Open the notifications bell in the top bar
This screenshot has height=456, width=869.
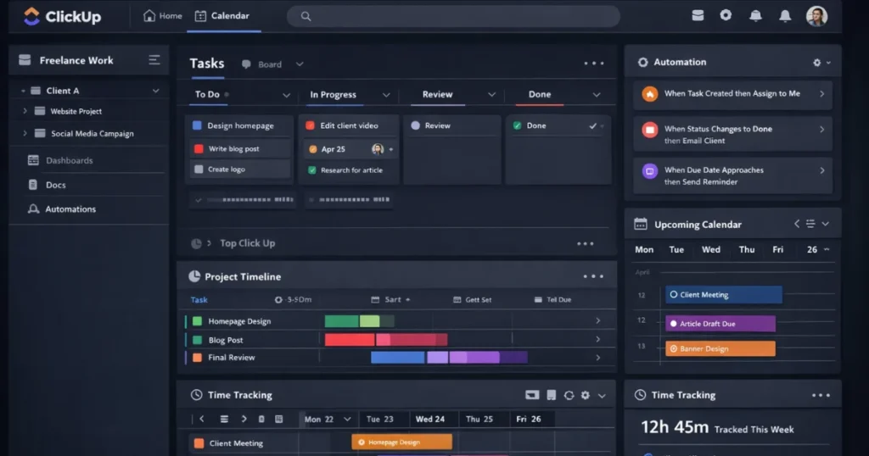pyautogui.click(x=755, y=16)
